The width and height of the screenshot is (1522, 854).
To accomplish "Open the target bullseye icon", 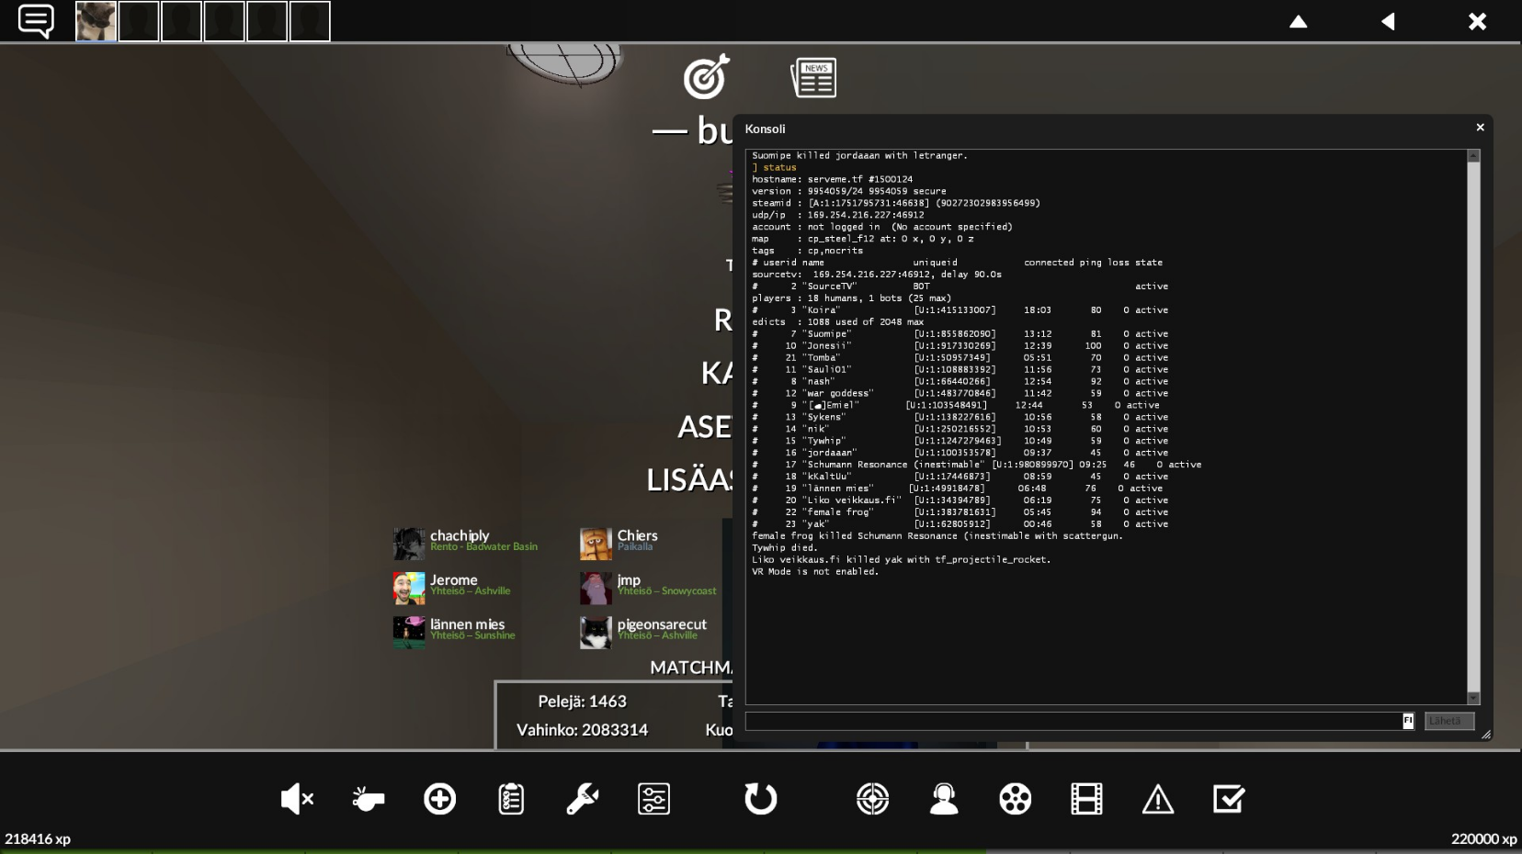I will coord(707,76).
